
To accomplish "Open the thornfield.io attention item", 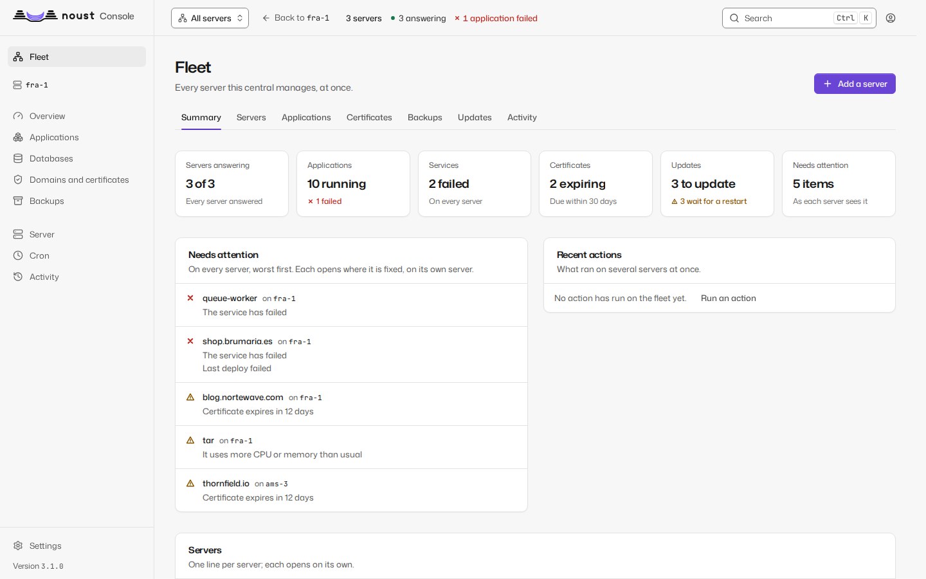I will (351, 490).
